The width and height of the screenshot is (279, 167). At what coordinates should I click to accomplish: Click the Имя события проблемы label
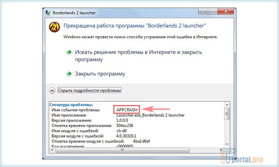pos(76,110)
